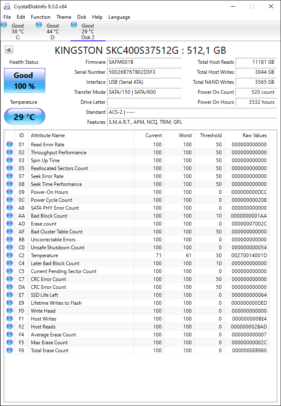
Task: Open the Function menu
Action: [x=41, y=17]
